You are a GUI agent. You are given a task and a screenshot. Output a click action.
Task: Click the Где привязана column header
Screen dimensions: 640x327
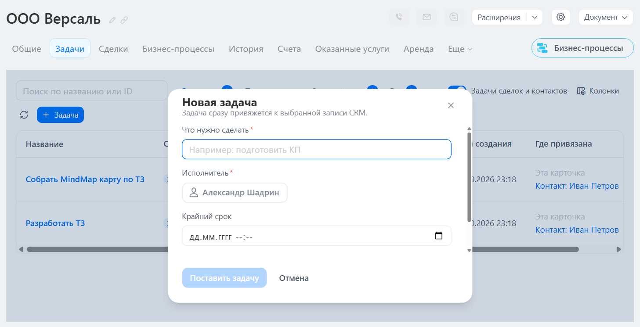click(x=564, y=144)
